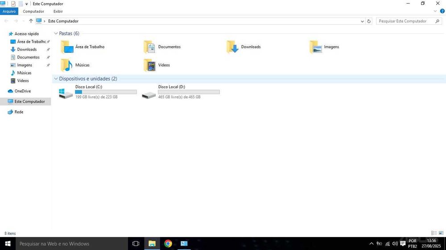The width and height of the screenshot is (446, 250).
Task: Click the POR PTB2 language indicator
Action: click(413, 243)
